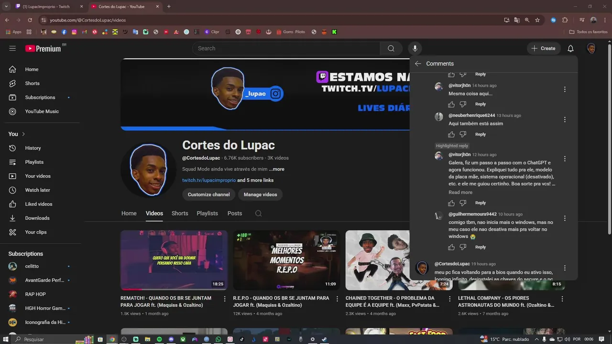Search within channel using magnifier icon

[258, 214]
